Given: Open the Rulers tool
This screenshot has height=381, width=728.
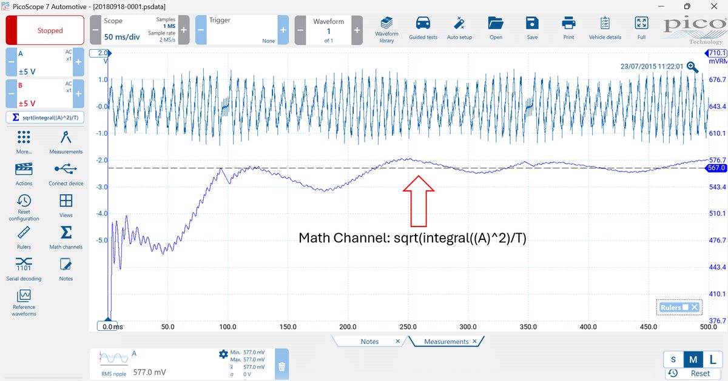Looking at the screenshot, I should (24, 238).
